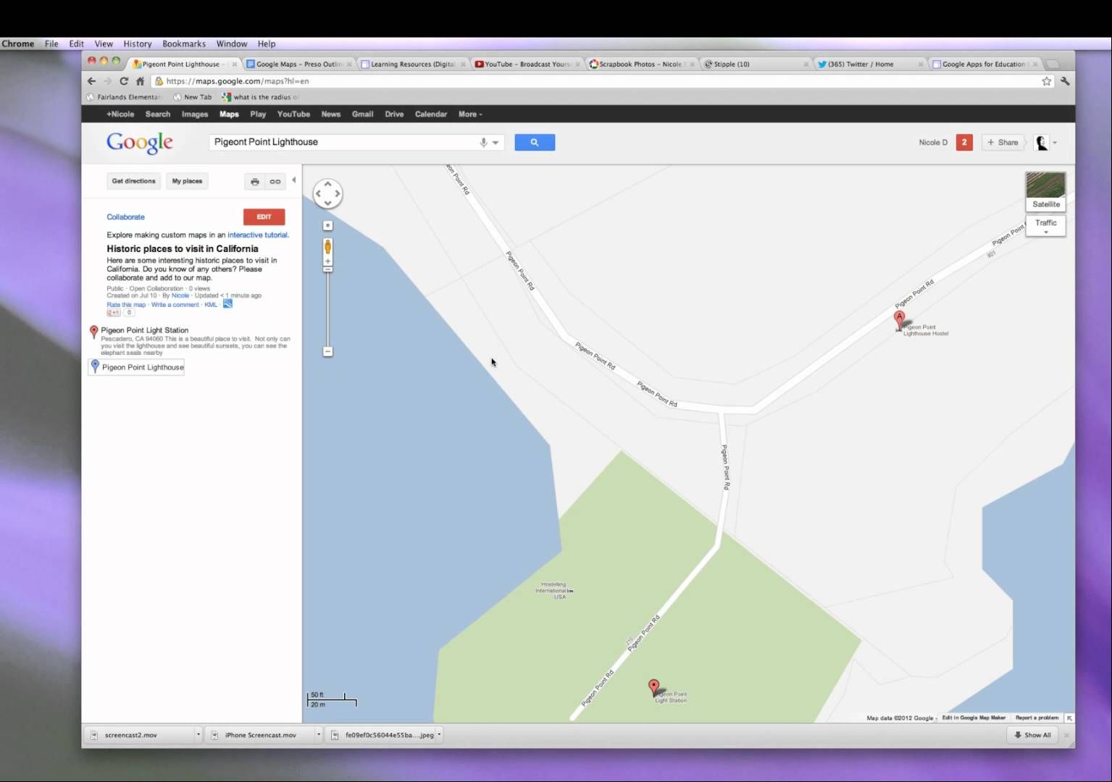Click the map pan control

tap(327, 193)
